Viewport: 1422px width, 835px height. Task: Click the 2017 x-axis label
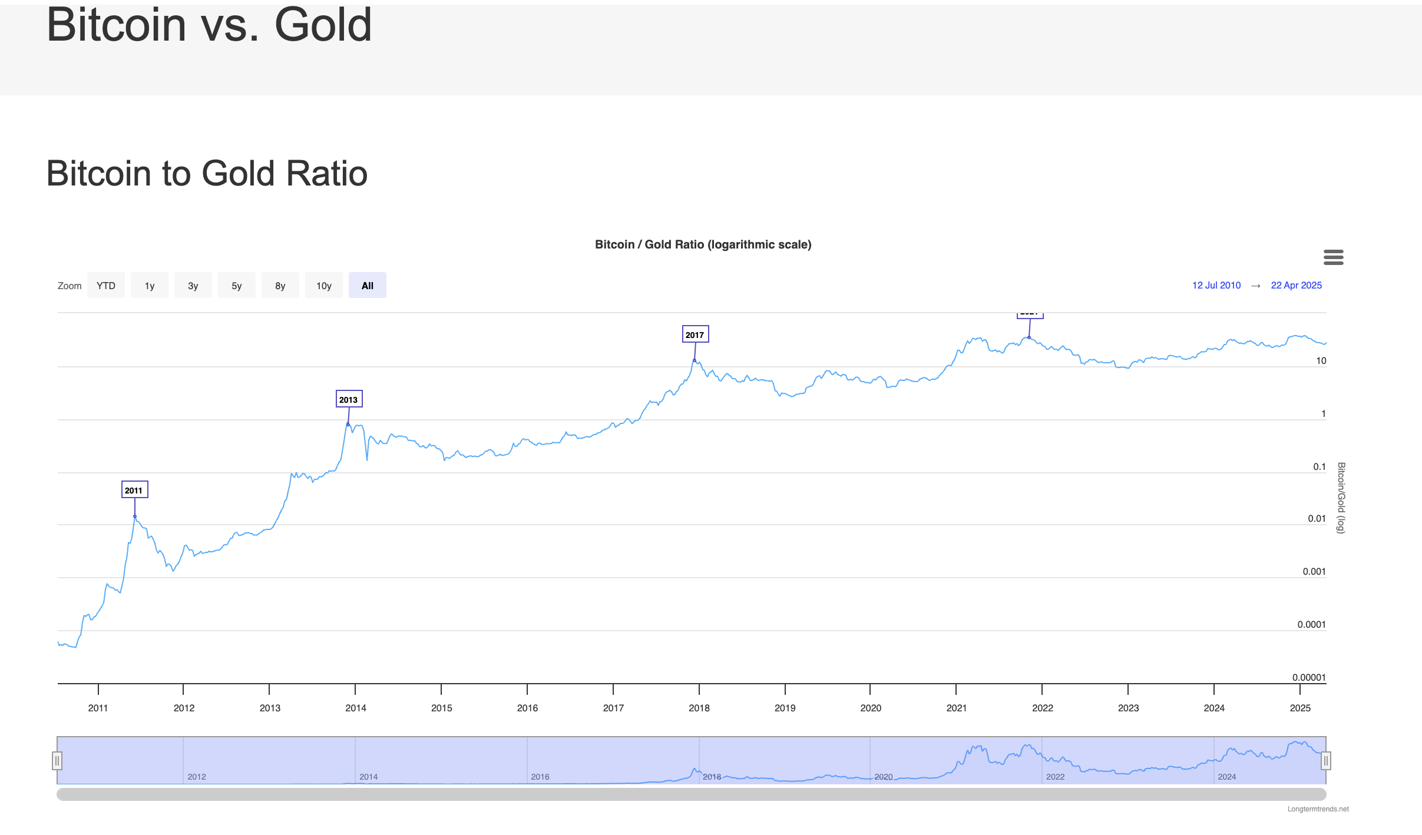point(613,708)
